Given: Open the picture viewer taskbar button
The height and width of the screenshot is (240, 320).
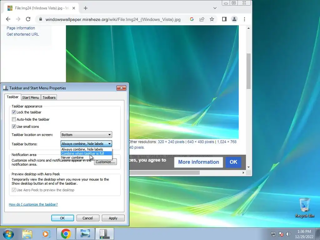Looking at the screenshot, I should (85, 234).
